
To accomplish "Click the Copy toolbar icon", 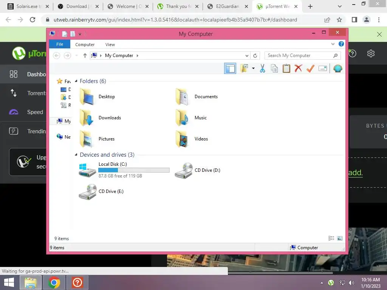I will [x=274, y=68].
